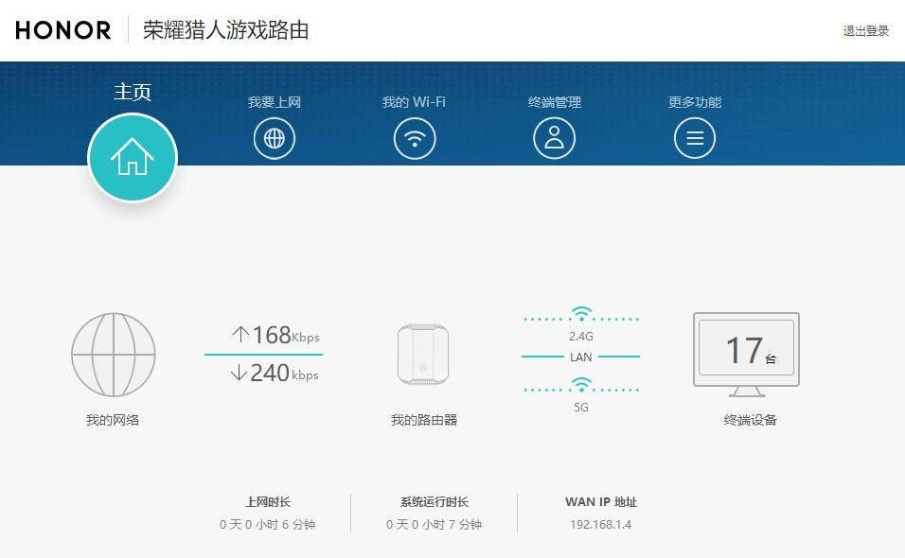Switch to the 更多功能 tab label
This screenshot has height=558, width=905.
(694, 102)
